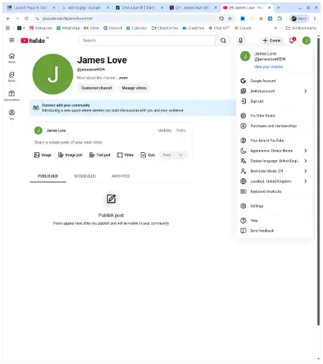Open the Post button dropdown arrow

coord(181,155)
